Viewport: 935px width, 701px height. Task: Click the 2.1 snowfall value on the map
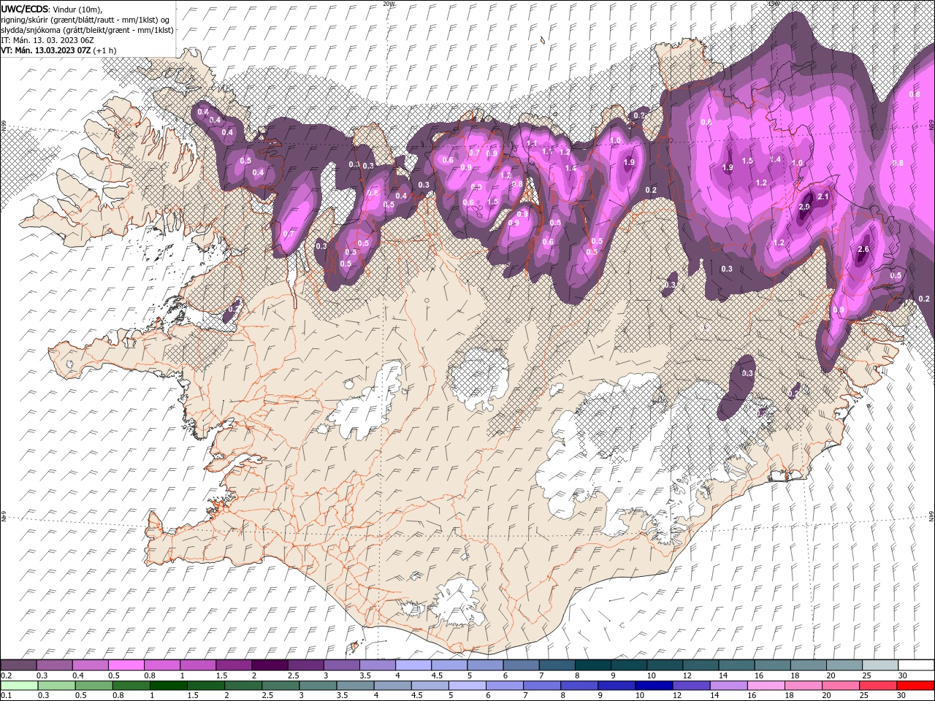coord(823,197)
